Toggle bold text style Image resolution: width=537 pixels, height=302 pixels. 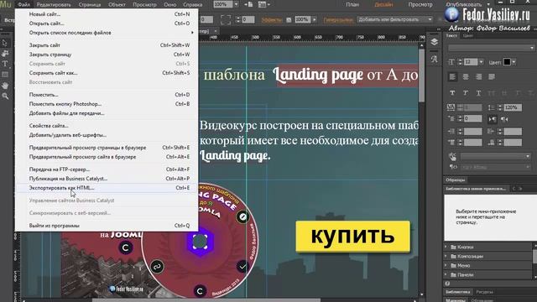[x=452, y=93]
